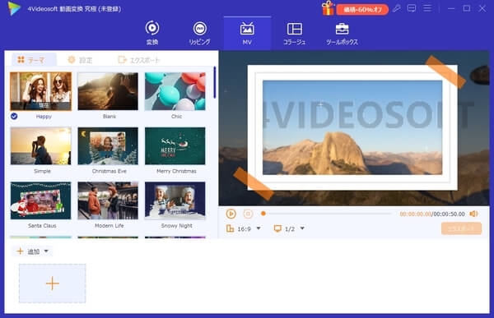This screenshot has height=318, width=494.
Task: Select the Christmas Eve theme thumbnail
Action: click(x=108, y=146)
